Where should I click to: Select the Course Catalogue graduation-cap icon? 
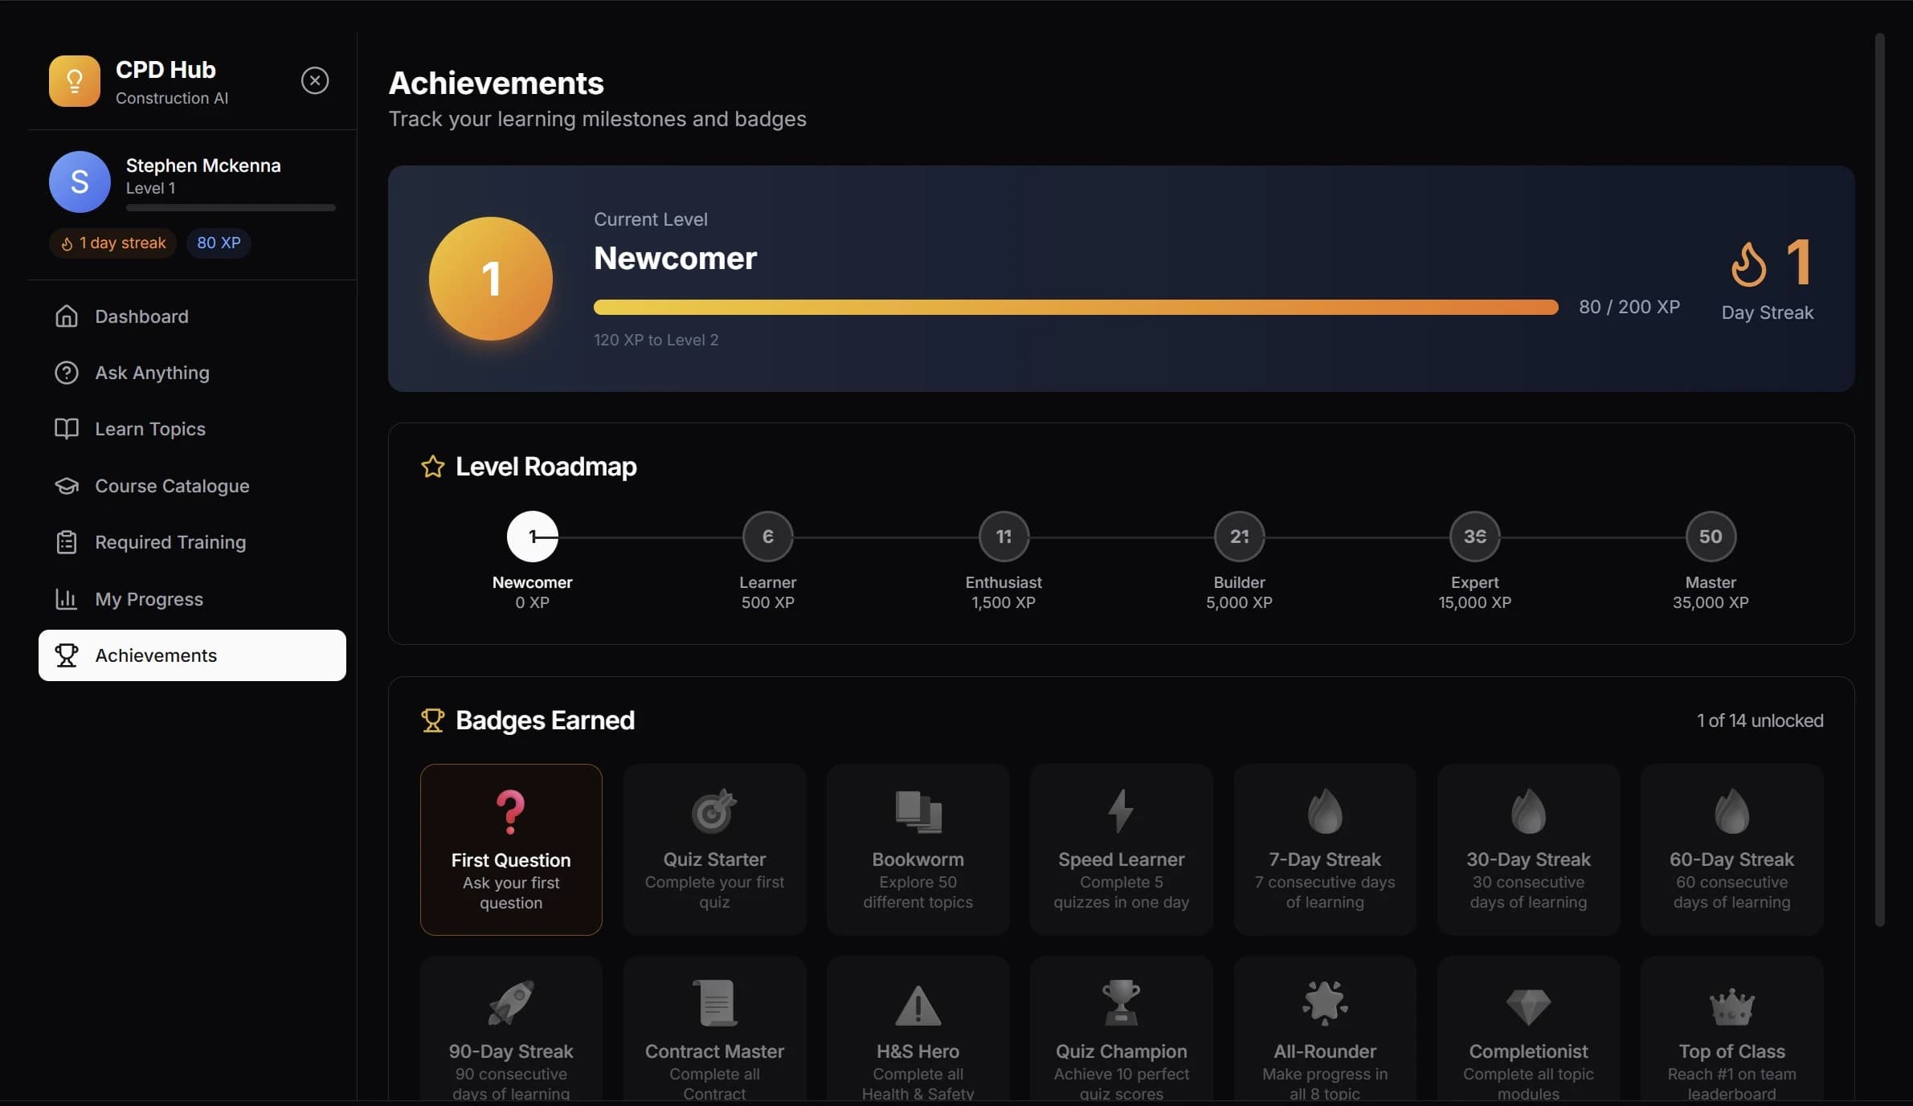pyautogui.click(x=67, y=486)
